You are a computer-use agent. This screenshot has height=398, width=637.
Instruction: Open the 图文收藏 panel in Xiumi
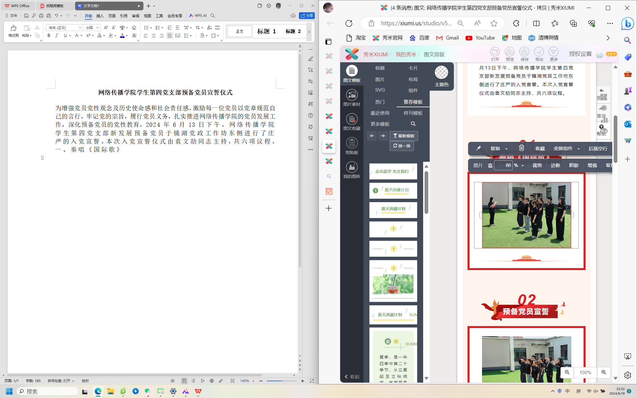[351, 122]
